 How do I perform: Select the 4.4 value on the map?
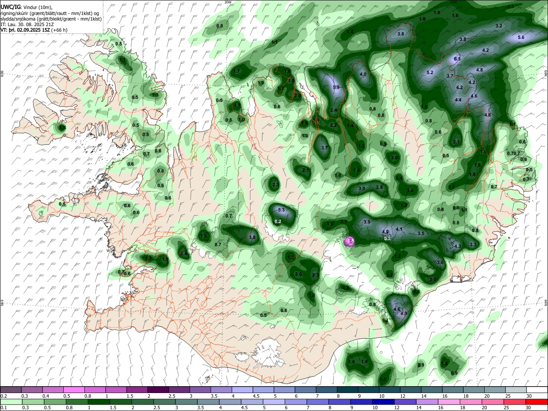click(x=458, y=100)
